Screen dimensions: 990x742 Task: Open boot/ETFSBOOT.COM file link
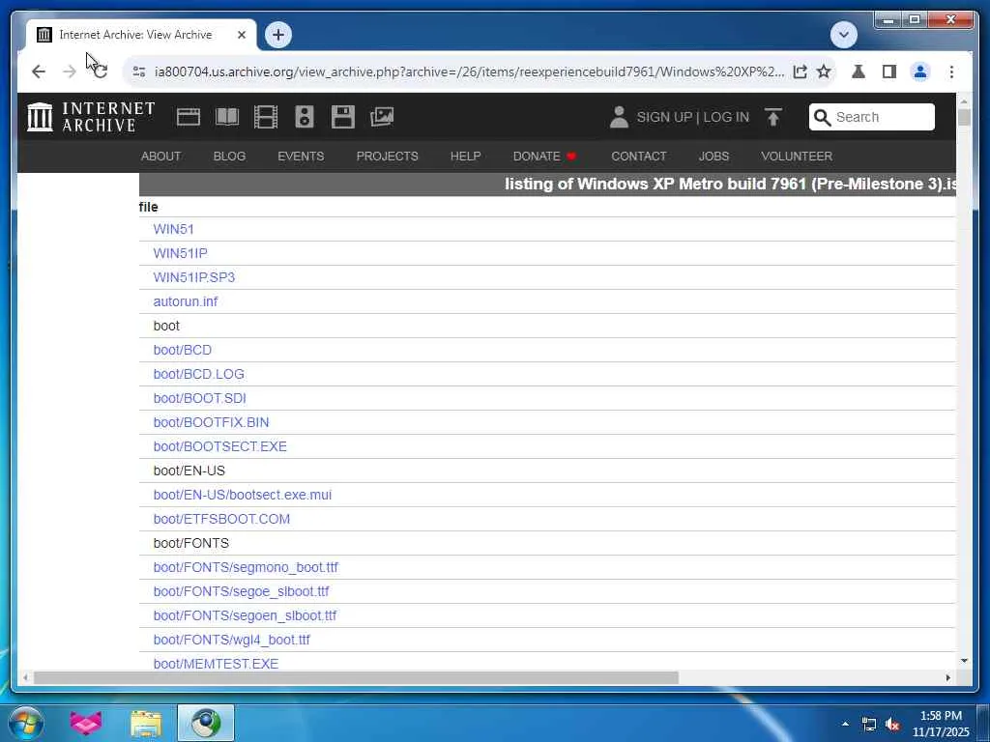pos(221,519)
